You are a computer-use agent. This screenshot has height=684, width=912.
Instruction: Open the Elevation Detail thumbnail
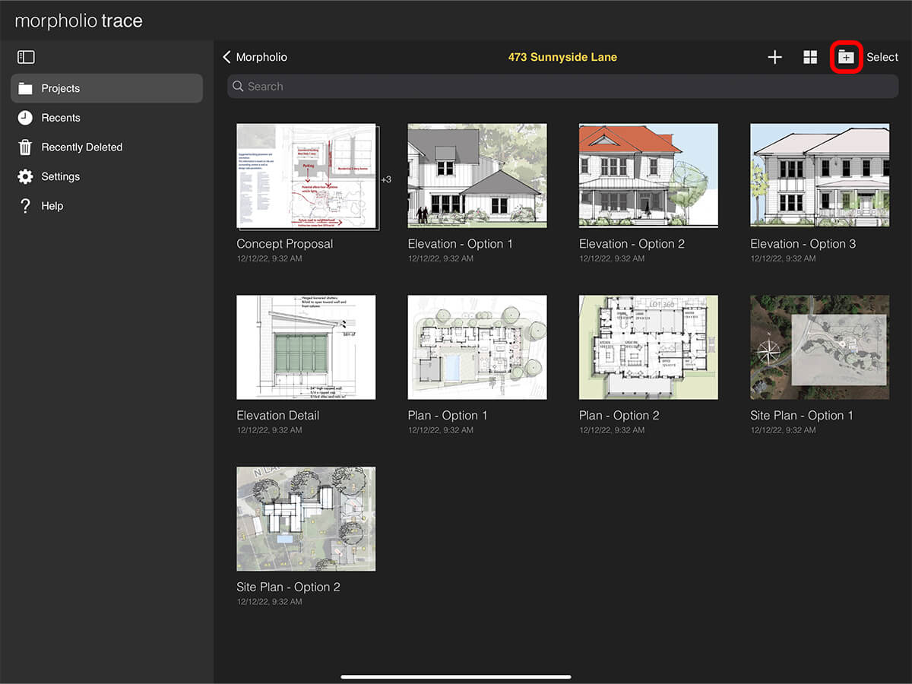pos(306,347)
